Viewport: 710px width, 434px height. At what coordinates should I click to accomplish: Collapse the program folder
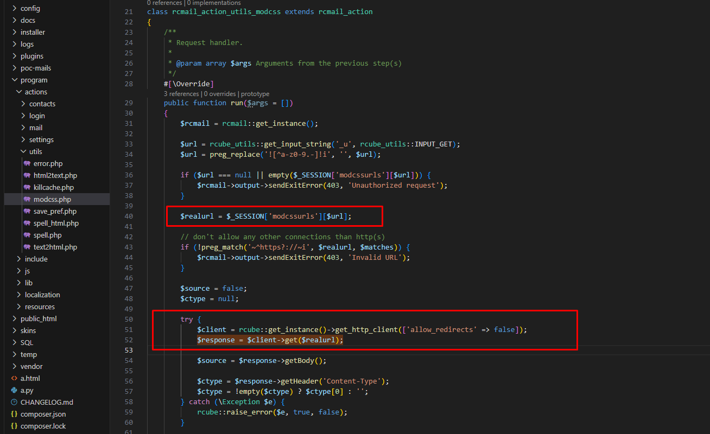point(15,80)
